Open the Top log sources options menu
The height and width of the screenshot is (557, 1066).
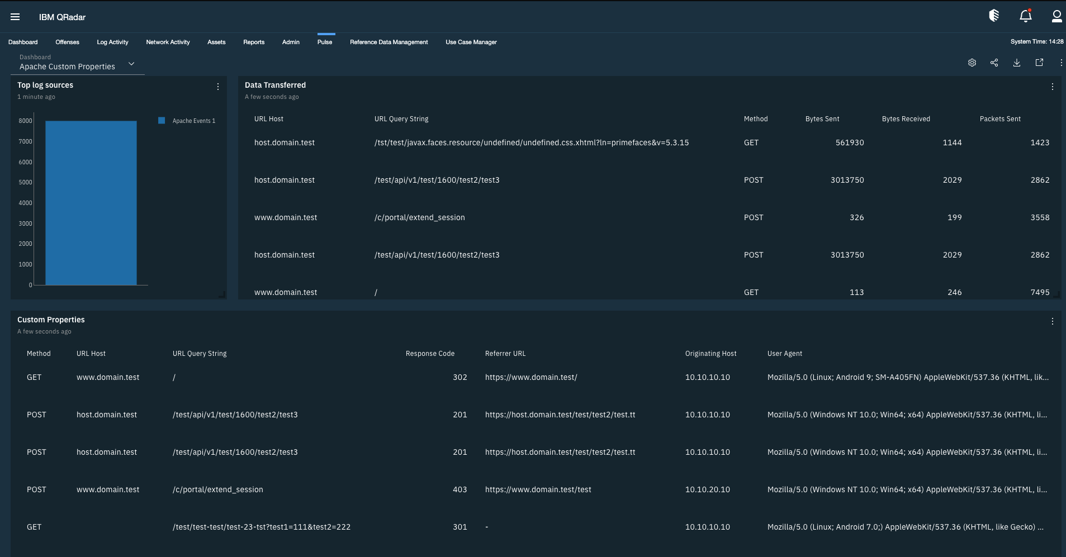(218, 87)
